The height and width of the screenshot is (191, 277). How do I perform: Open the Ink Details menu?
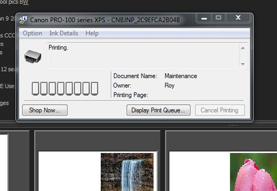[64, 33]
